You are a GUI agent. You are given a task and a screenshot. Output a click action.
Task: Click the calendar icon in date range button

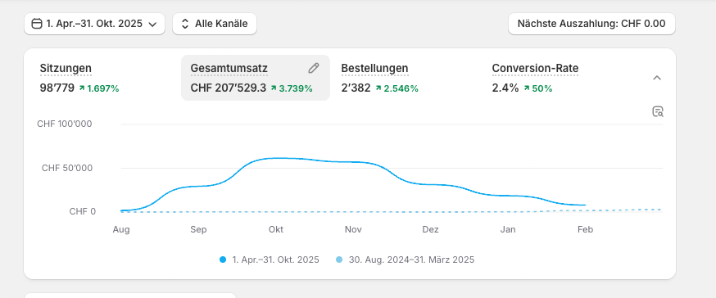click(37, 24)
